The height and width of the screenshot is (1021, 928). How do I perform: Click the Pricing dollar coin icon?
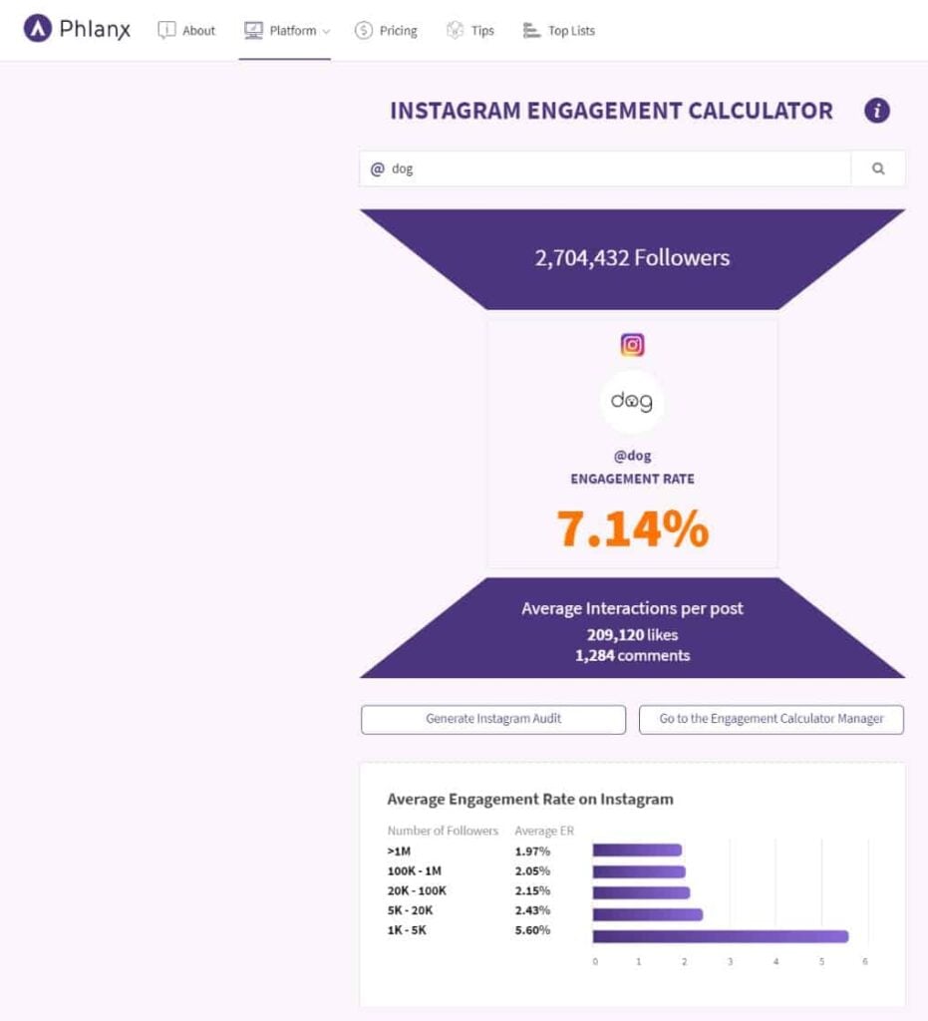coord(363,30)
